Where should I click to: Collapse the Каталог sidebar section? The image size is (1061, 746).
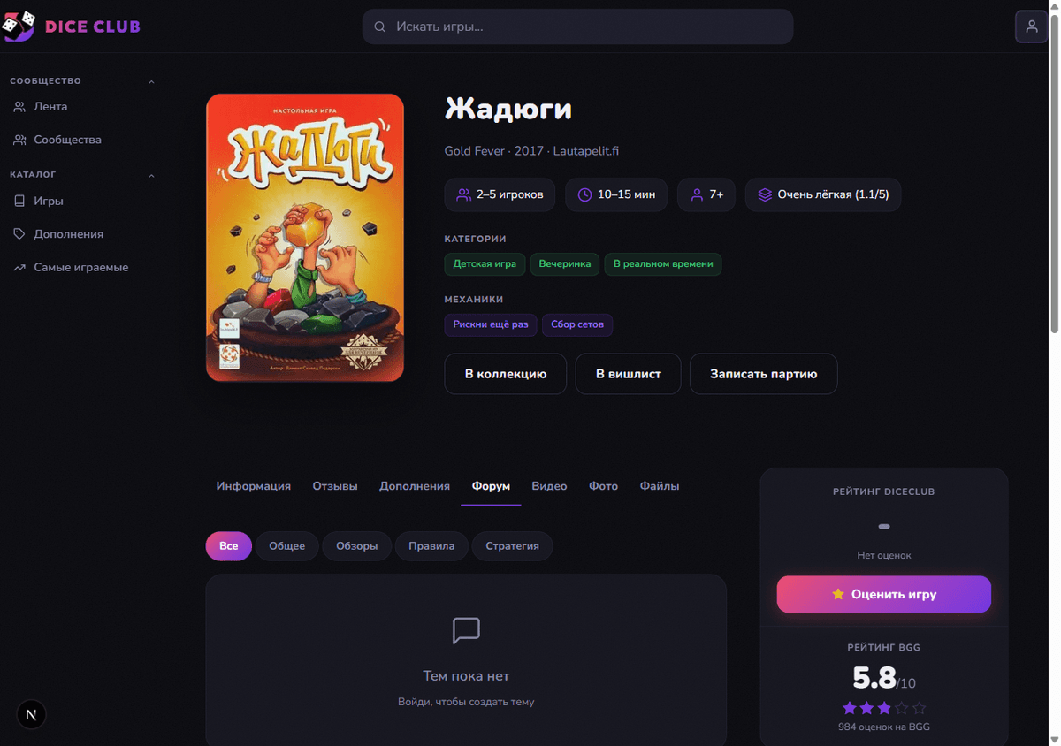click(151, 175)
